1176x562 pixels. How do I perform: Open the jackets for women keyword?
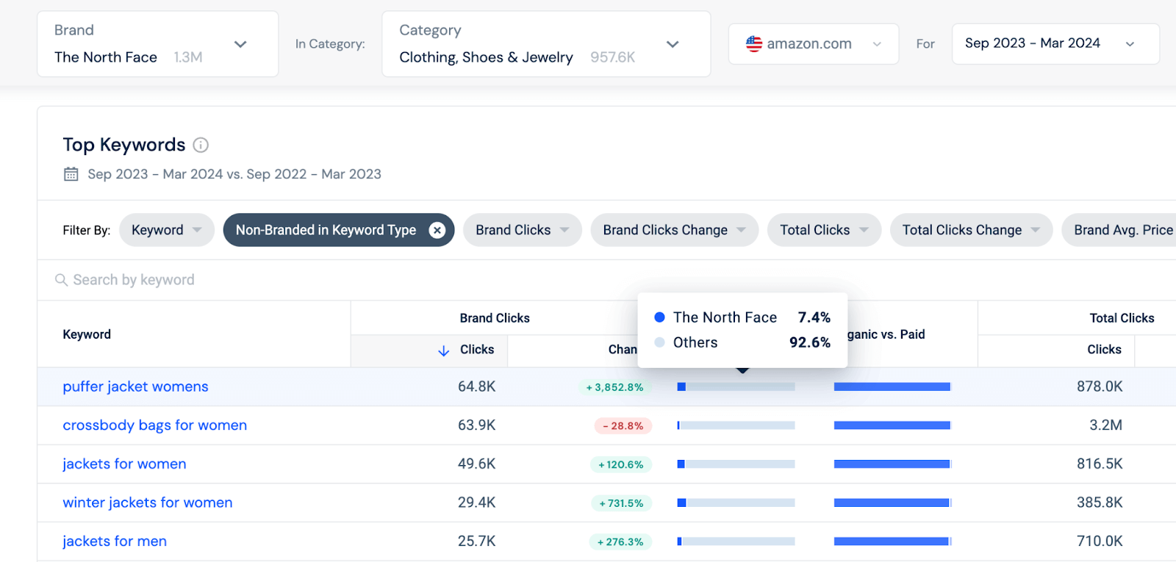pyautogui.click(x=124, y=464)
